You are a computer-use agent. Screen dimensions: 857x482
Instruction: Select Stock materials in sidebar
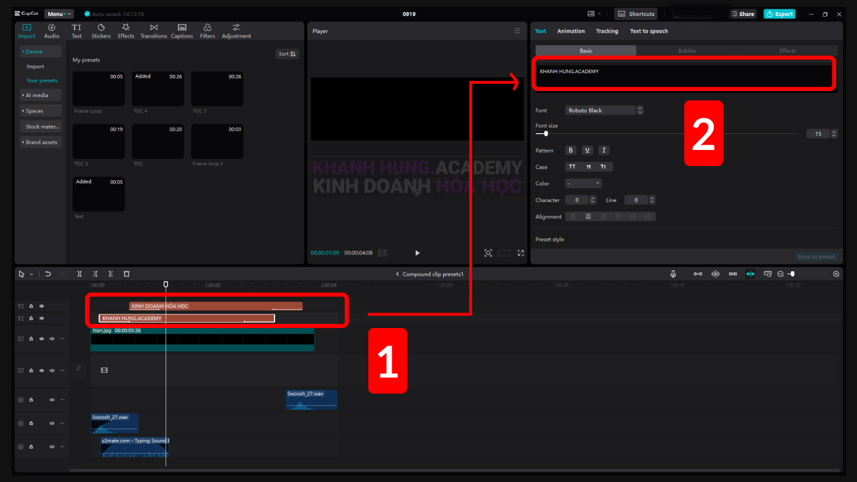pos(40,127)
